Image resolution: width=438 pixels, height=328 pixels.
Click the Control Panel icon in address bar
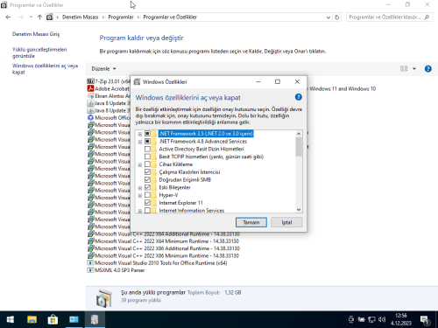pyautogui.click(x=50, y=17)
